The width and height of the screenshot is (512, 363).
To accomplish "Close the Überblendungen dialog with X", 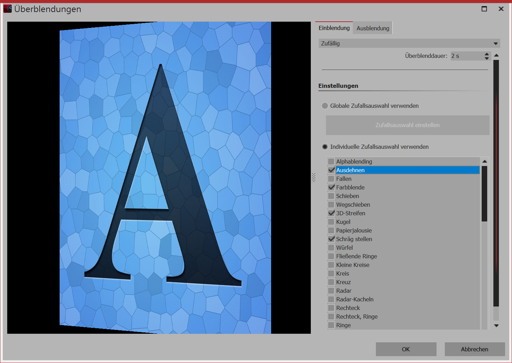I will click(501, 9).
